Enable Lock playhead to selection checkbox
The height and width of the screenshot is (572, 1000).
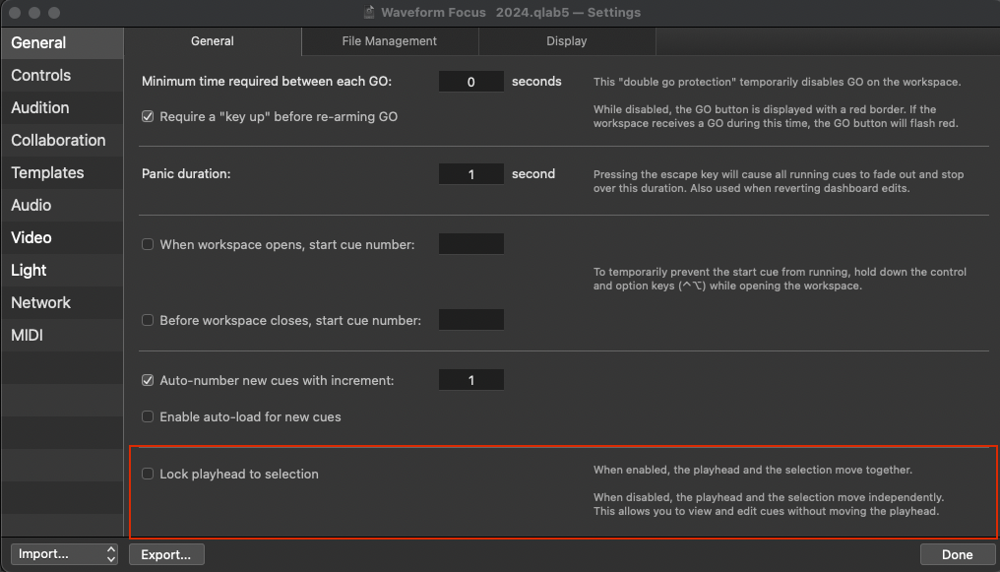[x=148, y=474]
